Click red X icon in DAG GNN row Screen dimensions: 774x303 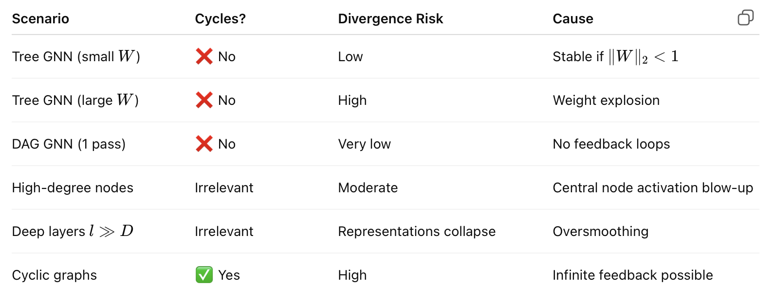204,144
